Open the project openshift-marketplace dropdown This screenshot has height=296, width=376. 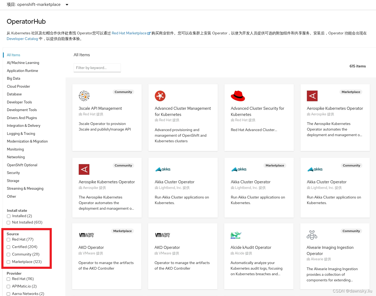pyautogui.click(x=38, y=5)
